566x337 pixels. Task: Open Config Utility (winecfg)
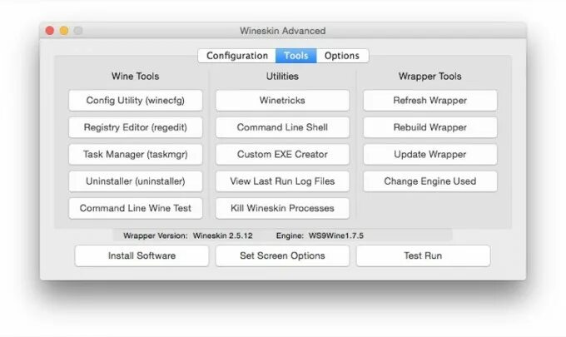(136, 101)
